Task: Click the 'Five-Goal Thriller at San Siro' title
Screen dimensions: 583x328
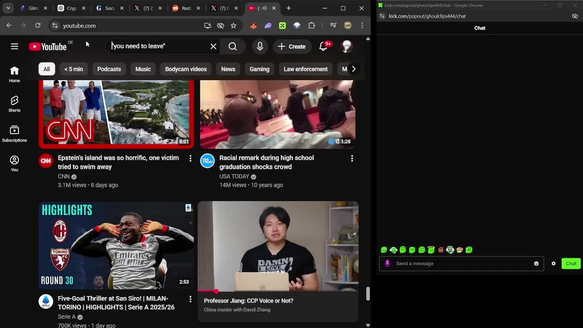Action: [x=116, y=303]
